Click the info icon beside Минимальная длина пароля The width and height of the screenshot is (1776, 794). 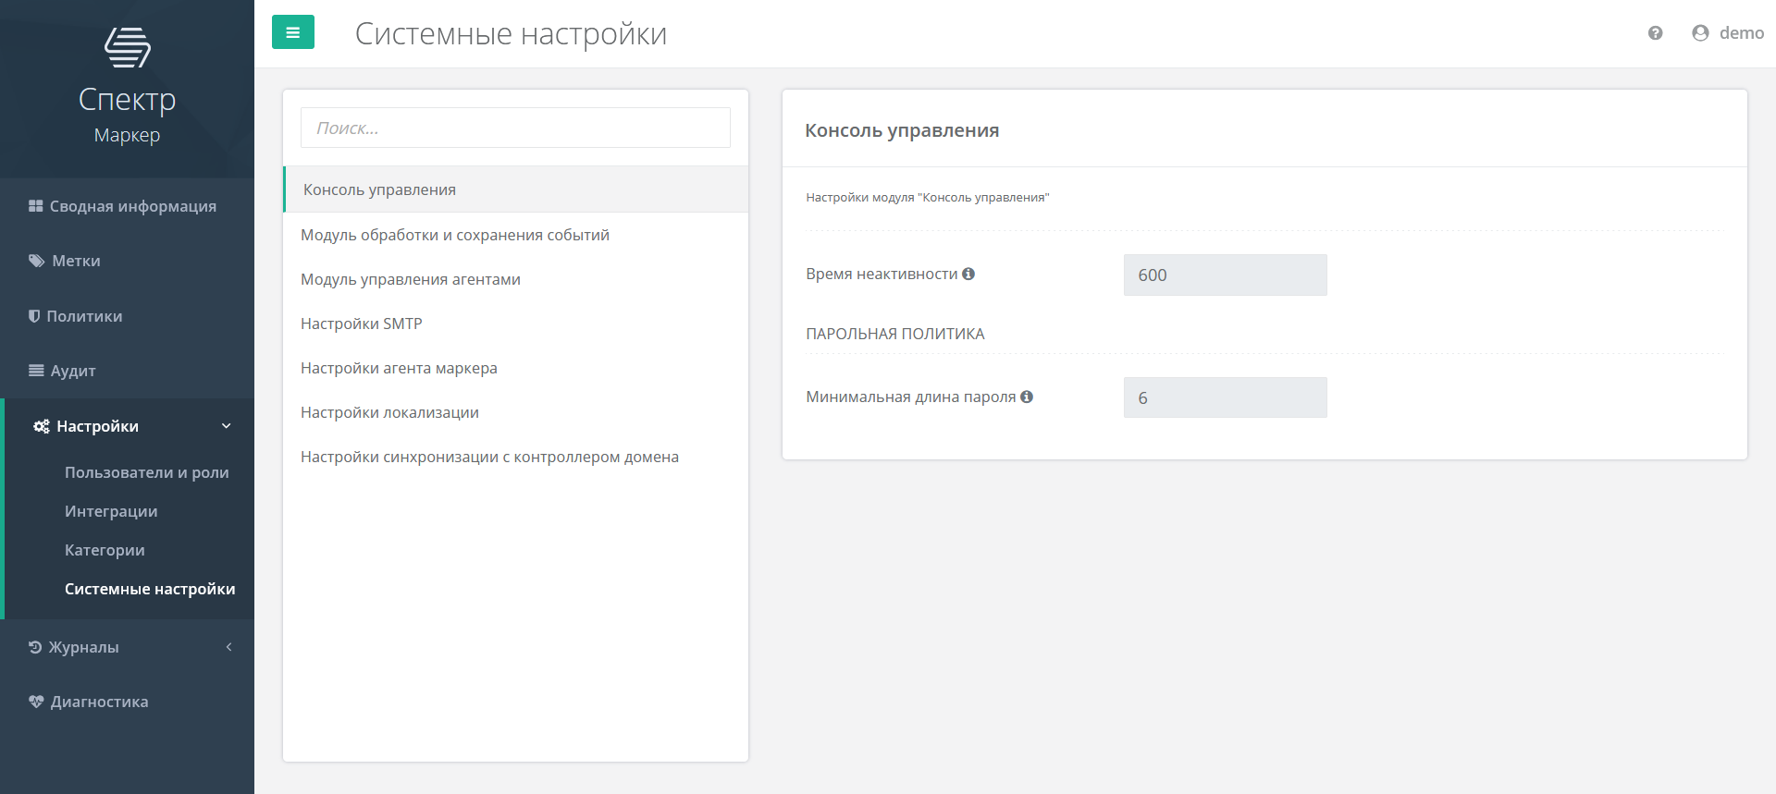pyautogui.click(x=1027, y=397)
